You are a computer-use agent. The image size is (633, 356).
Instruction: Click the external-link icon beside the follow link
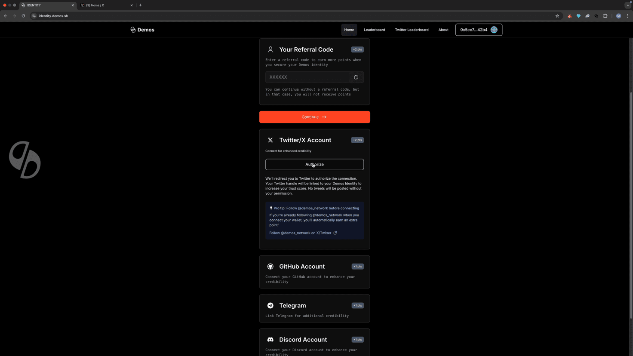(x=335, y=233)
